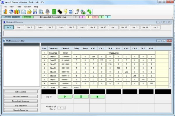Screen dimensions: 175x116
Task: Play the sequence with green play button
Action: [x=65, y=97]
